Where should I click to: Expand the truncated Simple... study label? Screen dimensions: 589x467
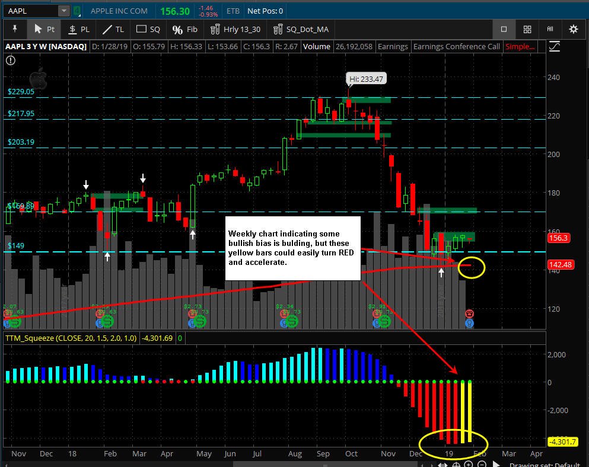(x=520, y=47)
